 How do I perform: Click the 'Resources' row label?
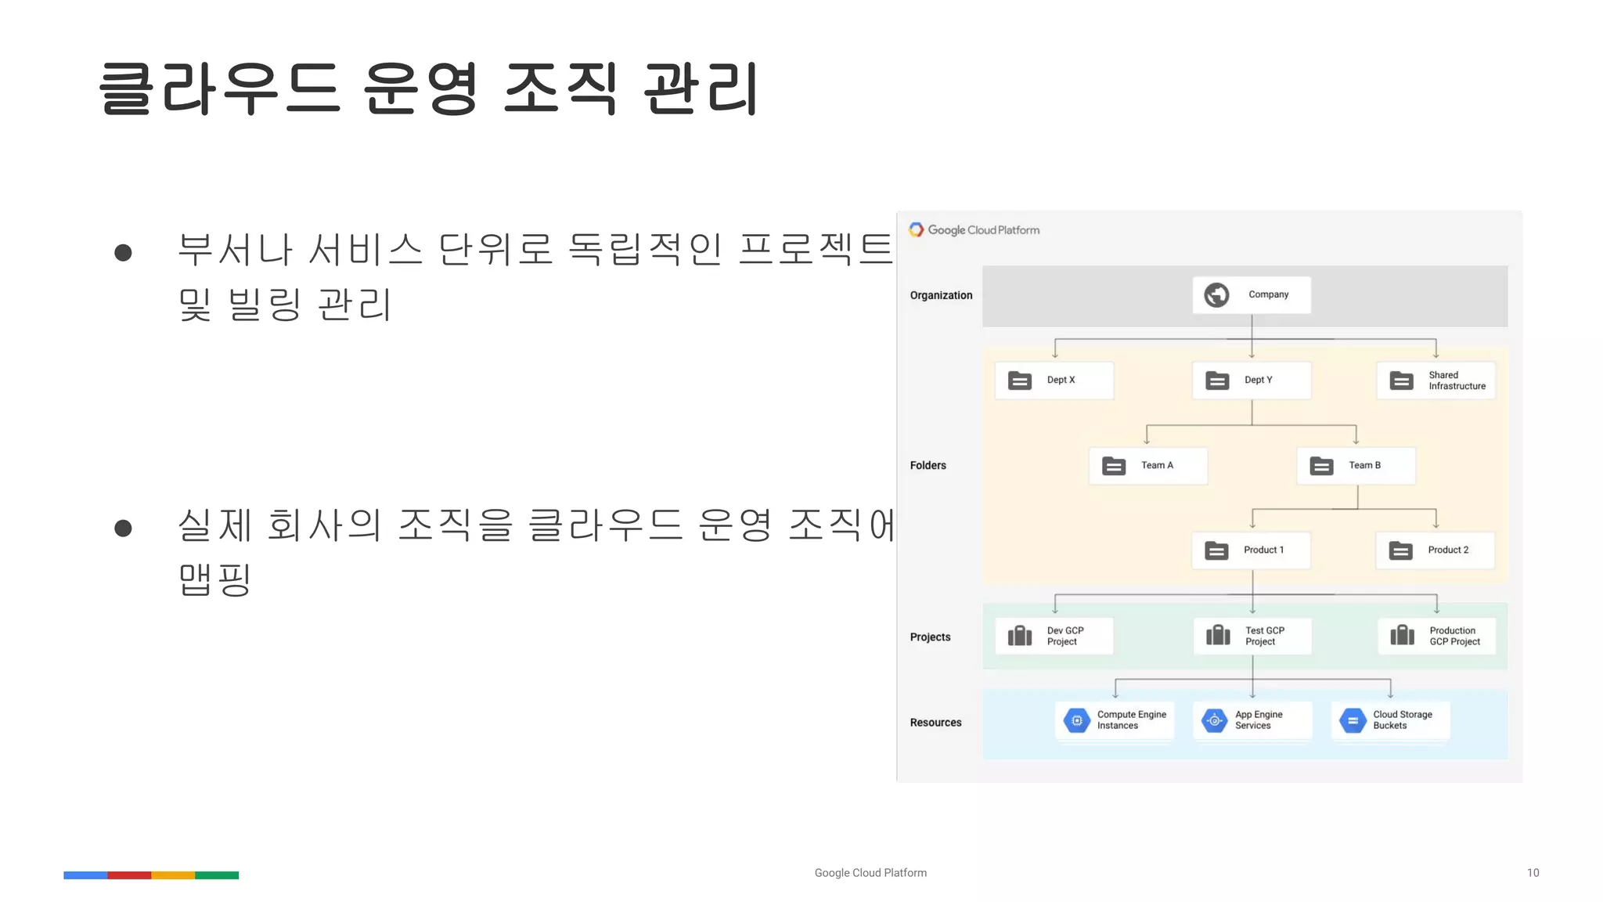click(x=935, y=722)
